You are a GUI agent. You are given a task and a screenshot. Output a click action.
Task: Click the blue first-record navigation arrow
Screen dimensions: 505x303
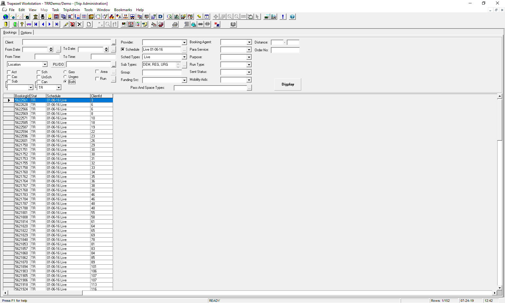pyautogui.click(x=36, y=24)
